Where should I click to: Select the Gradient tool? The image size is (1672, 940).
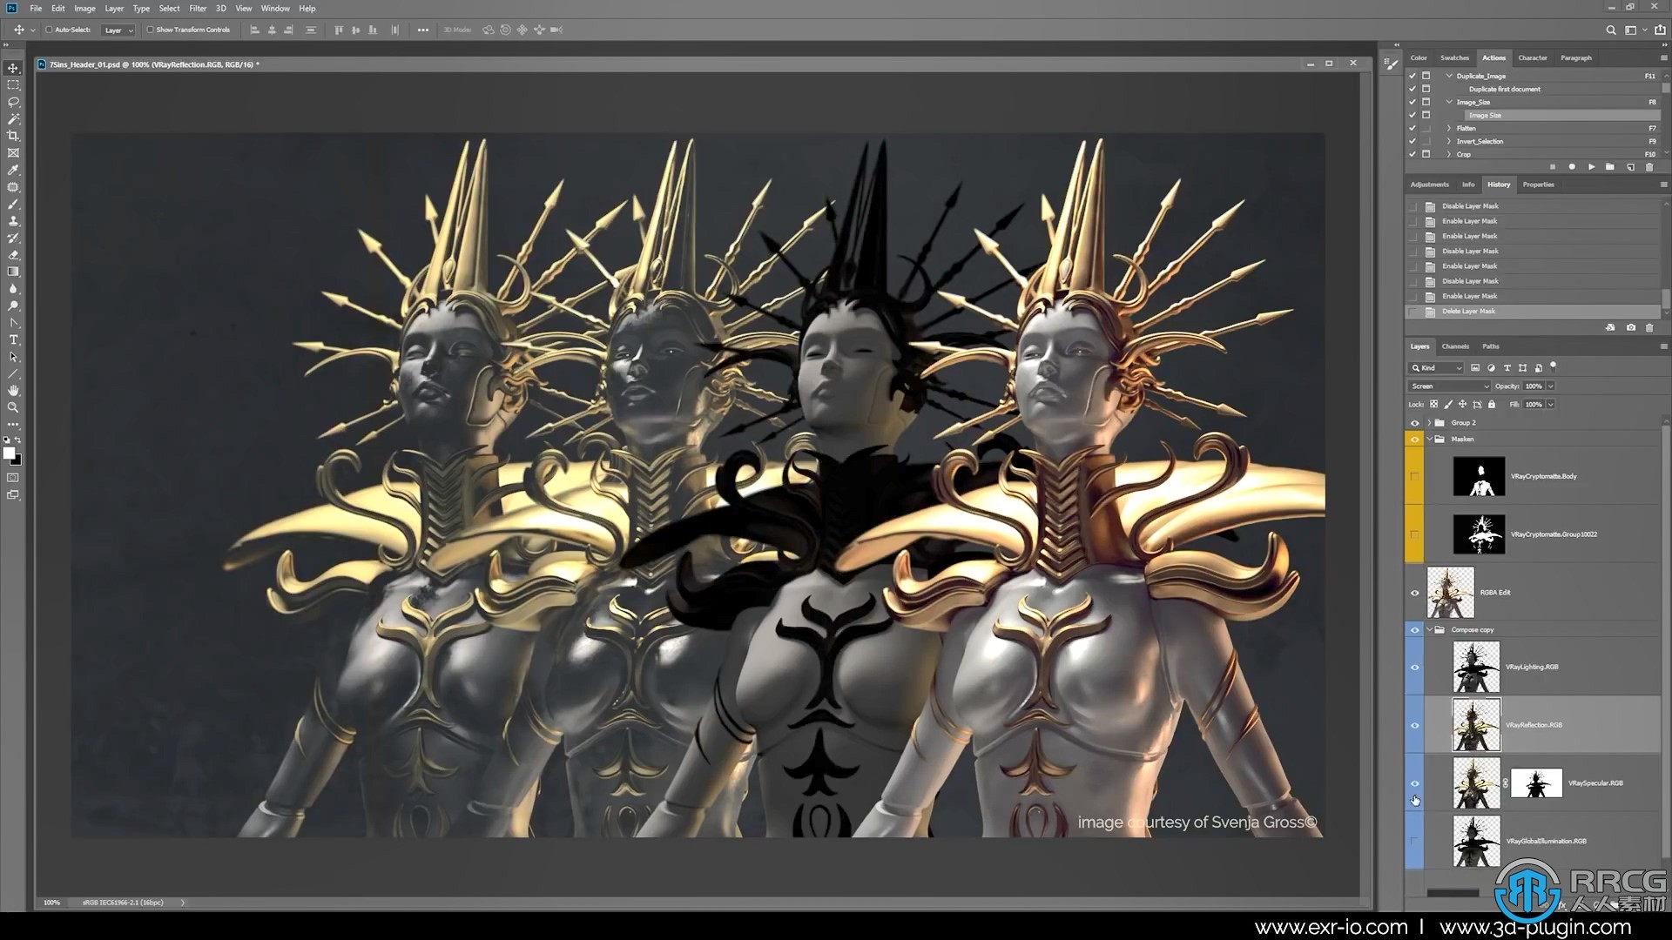[x=13, y=272]
